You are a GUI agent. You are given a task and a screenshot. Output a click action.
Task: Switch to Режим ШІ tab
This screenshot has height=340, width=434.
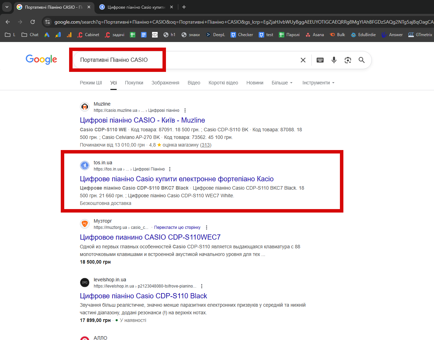tap(91, 83)
